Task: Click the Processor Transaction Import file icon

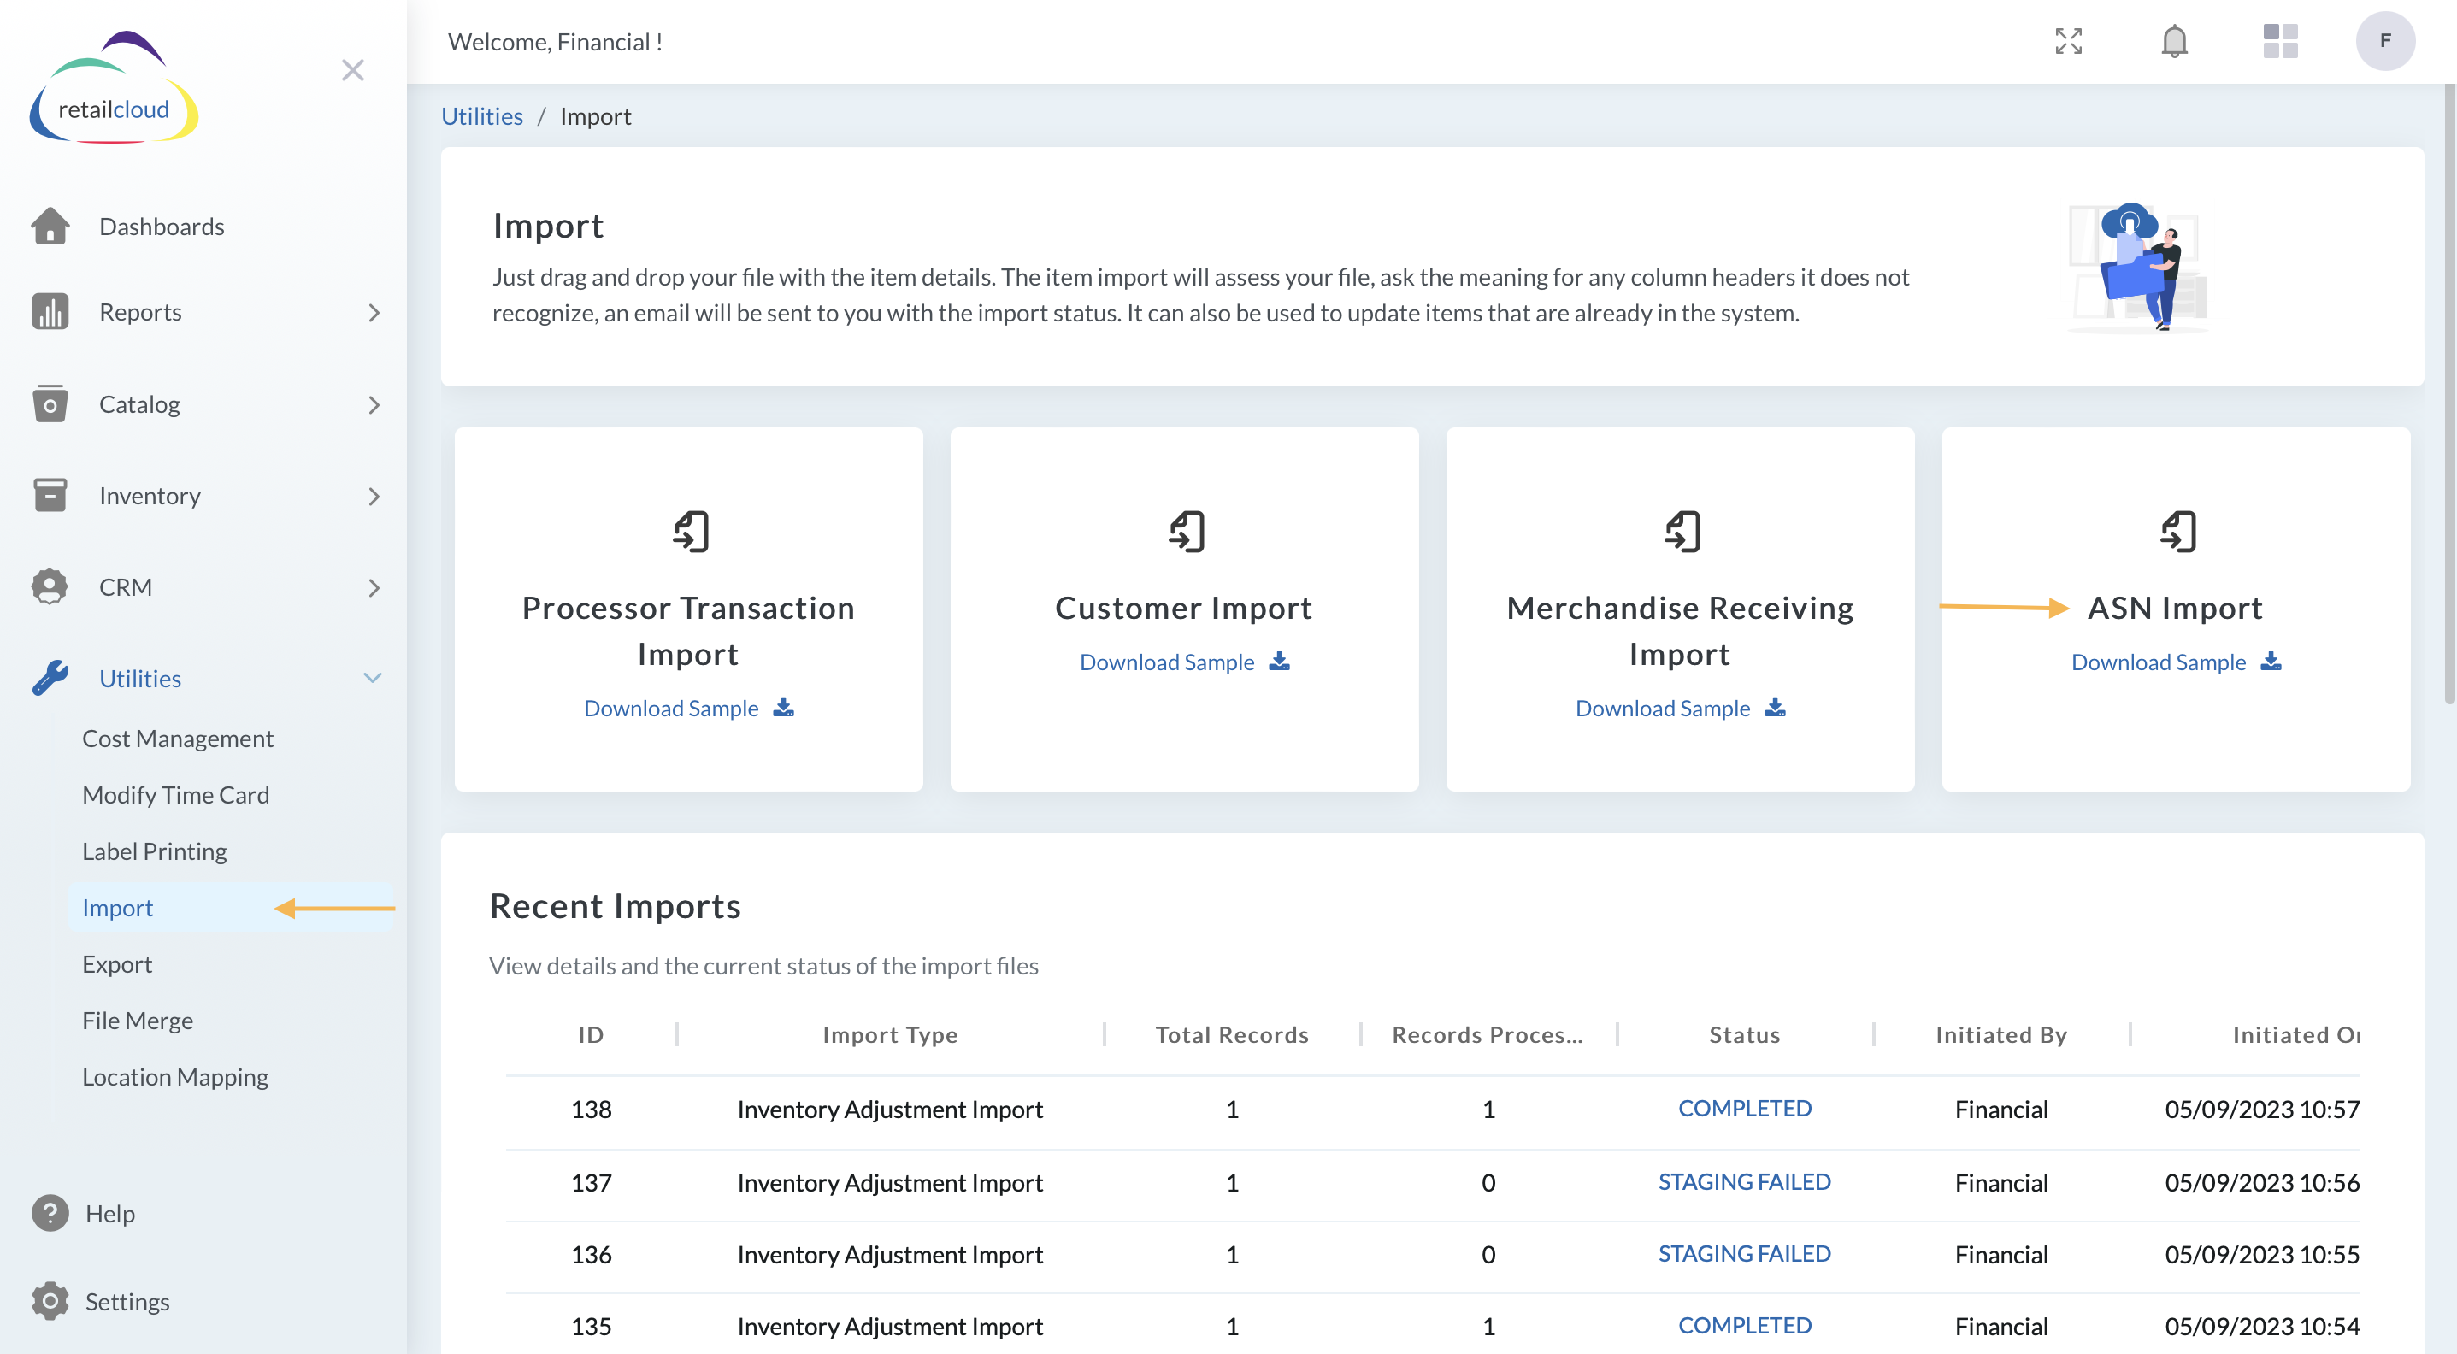Action: [691, 531]
